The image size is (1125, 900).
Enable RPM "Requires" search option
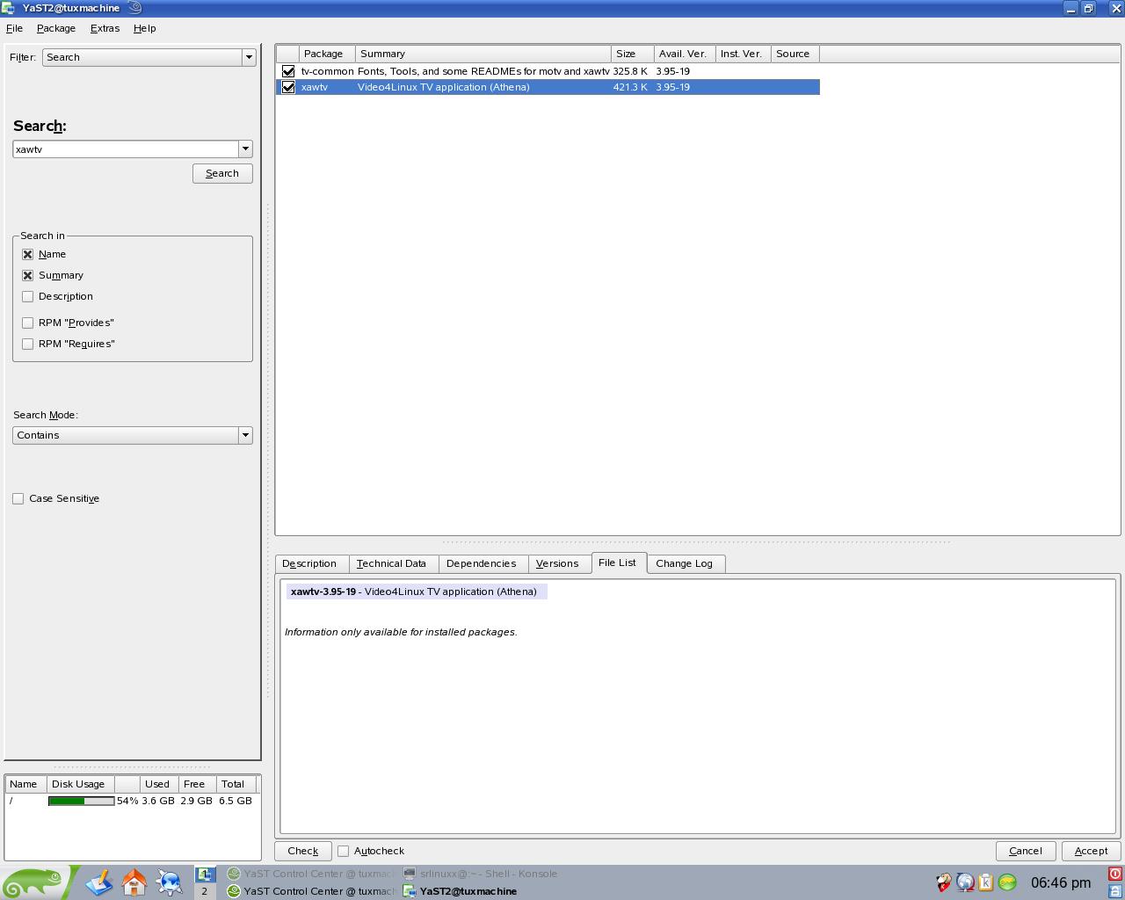(x=28, y=344)
